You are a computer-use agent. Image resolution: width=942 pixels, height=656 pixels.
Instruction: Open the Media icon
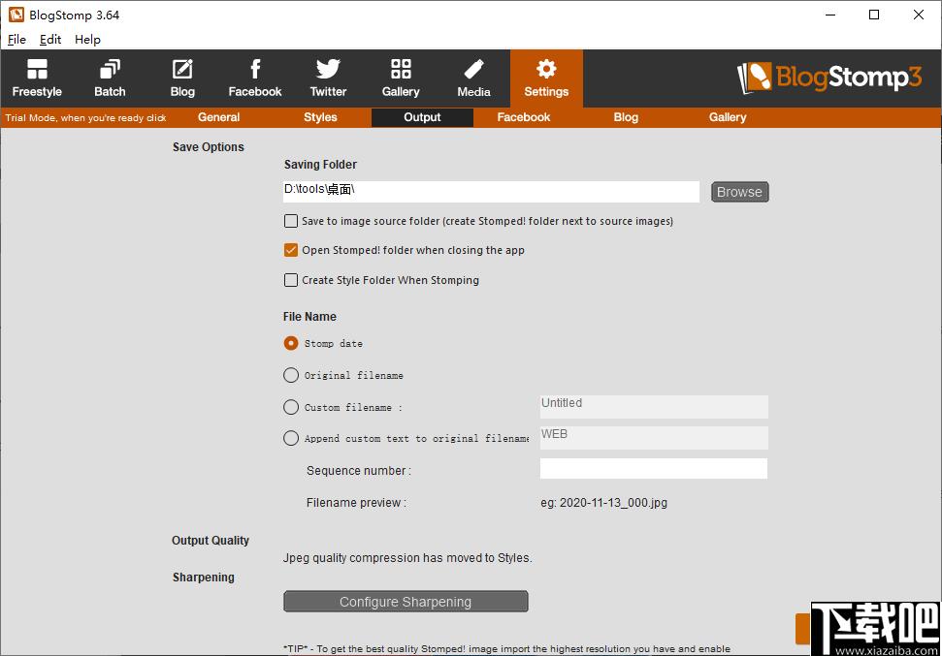coord(473,69)
